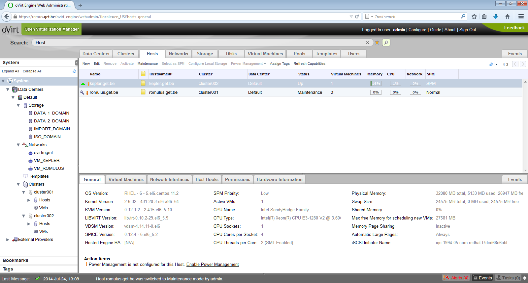Click the refresh icon in System tree panel

point(74,71)
